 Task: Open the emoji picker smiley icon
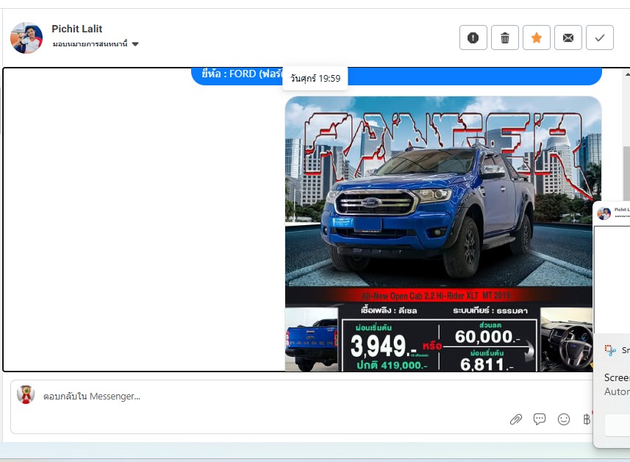click(x=564, y=419)
